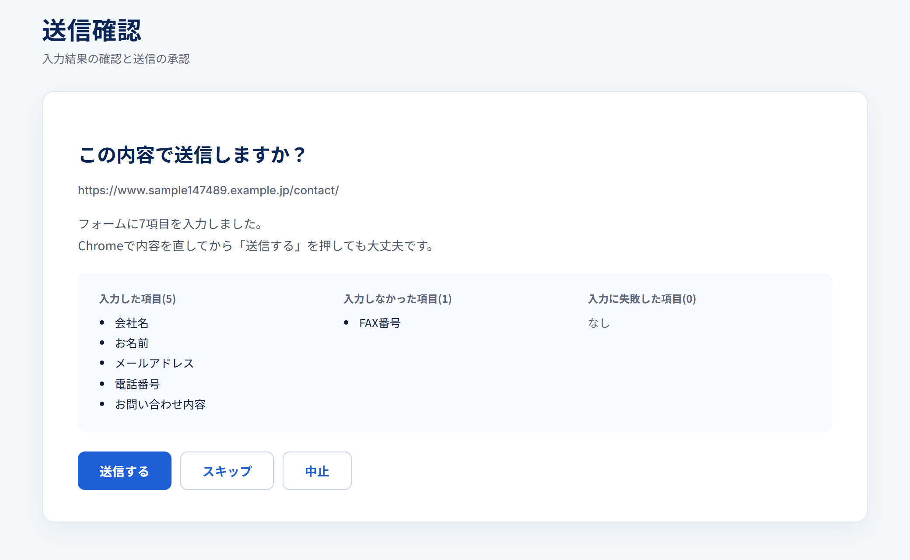Select the スキップ button
Viewport: 910px width, 560px height.
click(x=227, y=471)
